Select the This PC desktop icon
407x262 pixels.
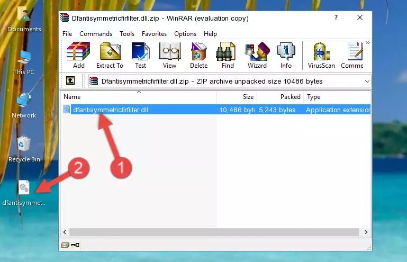coord(24,62)
